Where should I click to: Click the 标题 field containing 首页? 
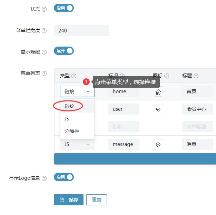[198, 91]
